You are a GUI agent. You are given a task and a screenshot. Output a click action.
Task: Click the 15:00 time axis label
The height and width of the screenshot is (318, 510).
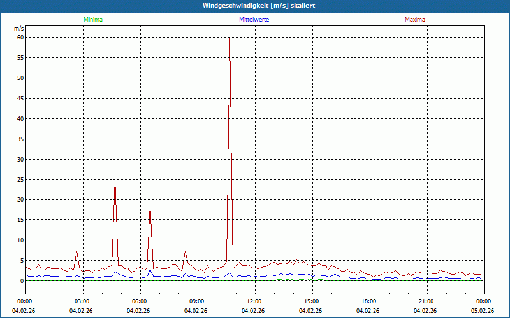tap(311, 301)
